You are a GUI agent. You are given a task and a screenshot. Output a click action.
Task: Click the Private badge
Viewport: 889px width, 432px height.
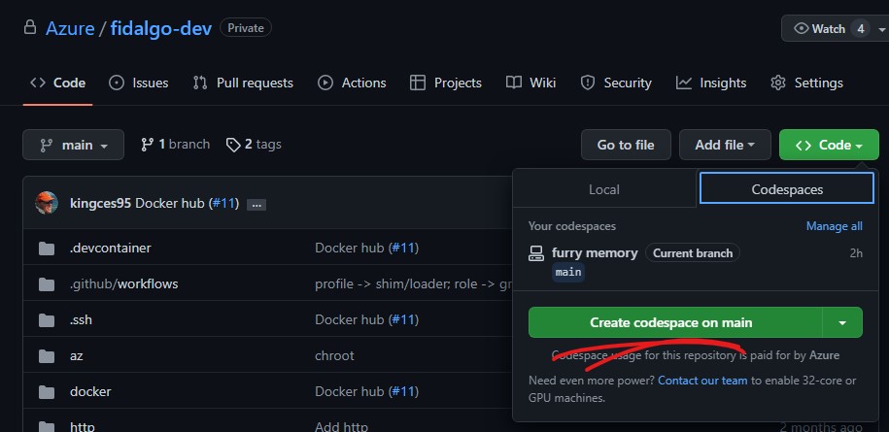(x=246, y=28)
